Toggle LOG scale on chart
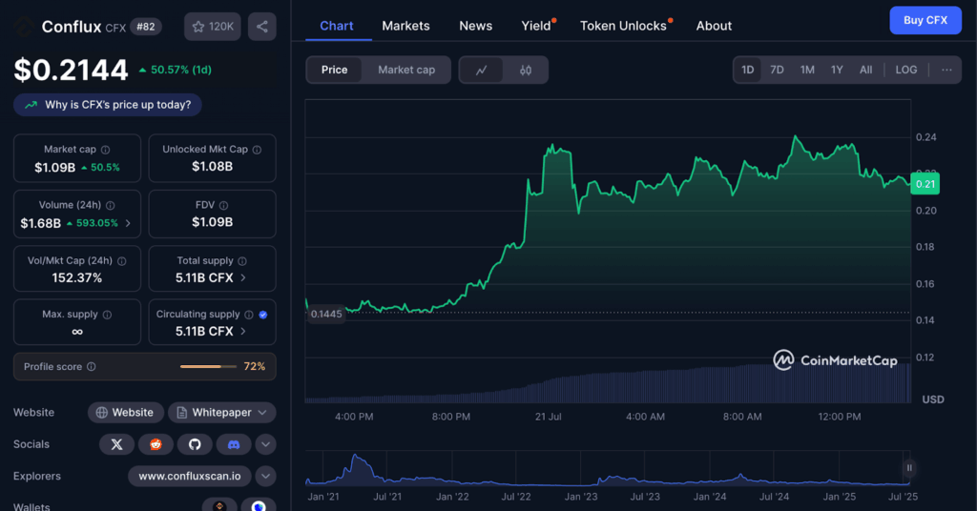The width and height of the screenshot is (977, 511). coord(906,70)
